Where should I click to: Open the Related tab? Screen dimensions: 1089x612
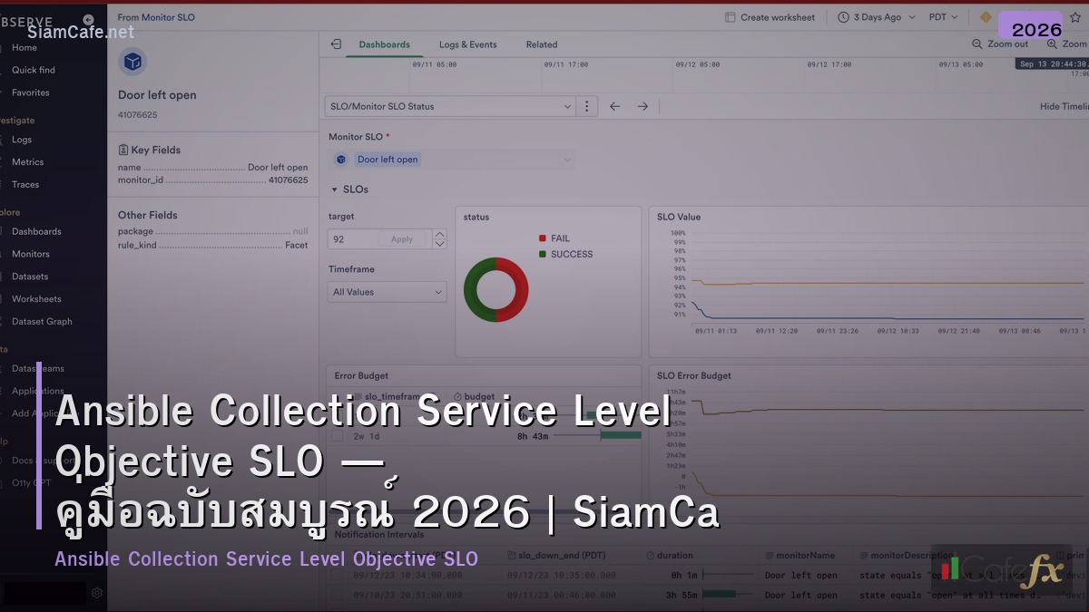541,44
